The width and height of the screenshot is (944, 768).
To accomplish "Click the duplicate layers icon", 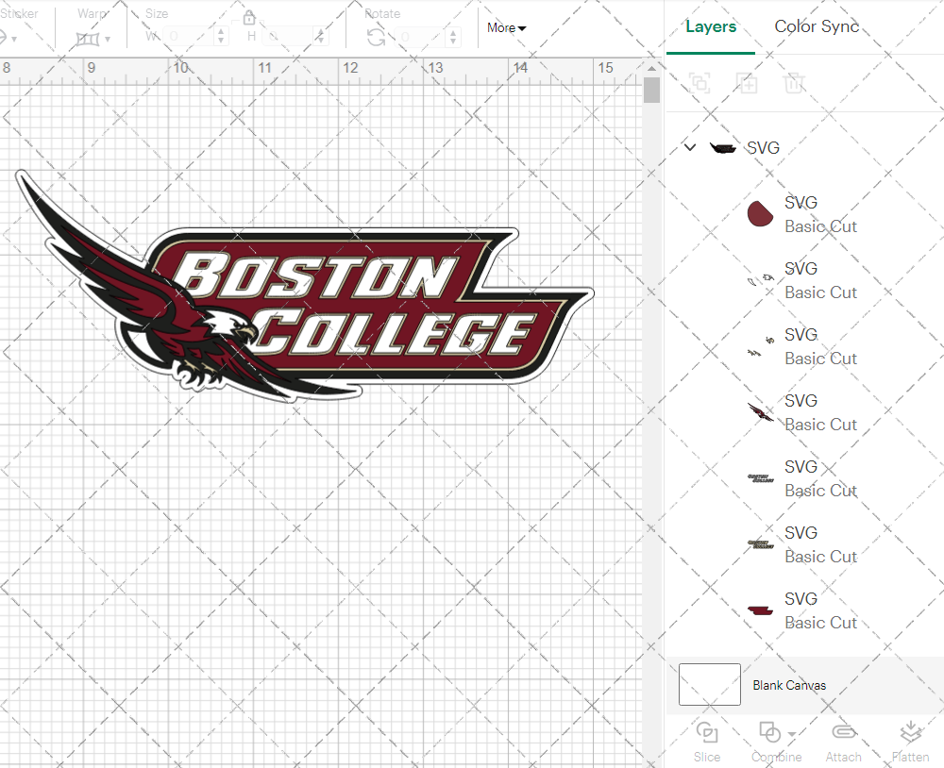I will (x=700, y=83).
